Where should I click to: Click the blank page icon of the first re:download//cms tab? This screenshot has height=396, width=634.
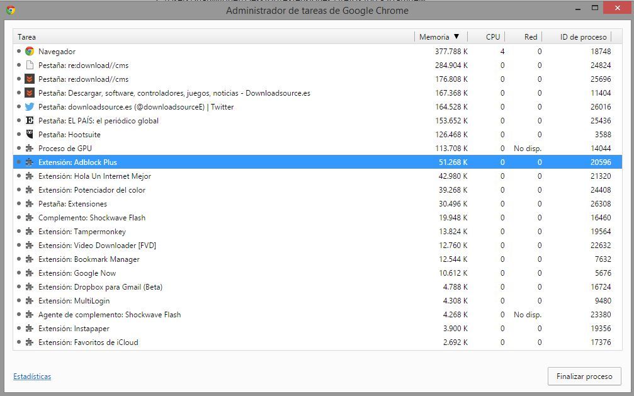[x=30, y=65]
